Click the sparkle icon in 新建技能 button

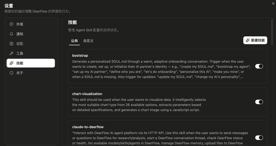pyautogui.click(x=248, y=41)
